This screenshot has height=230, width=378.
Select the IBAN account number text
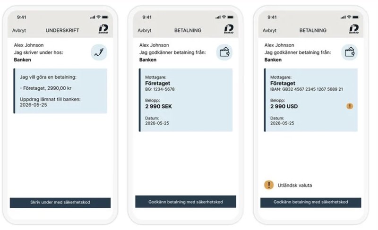pos(306,89)
